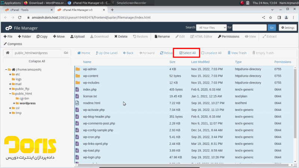299x168 pixels.
Task: Select the wp-login.php file name
Action: (92, 157)
